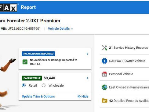This screenshot has width=149, height=112.
Task: Click No Accidents or Damage Reported text
Action: pyautogui.click(x=53, y=62)
